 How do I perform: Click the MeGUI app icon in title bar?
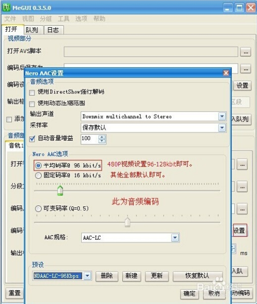coord(6,8)
